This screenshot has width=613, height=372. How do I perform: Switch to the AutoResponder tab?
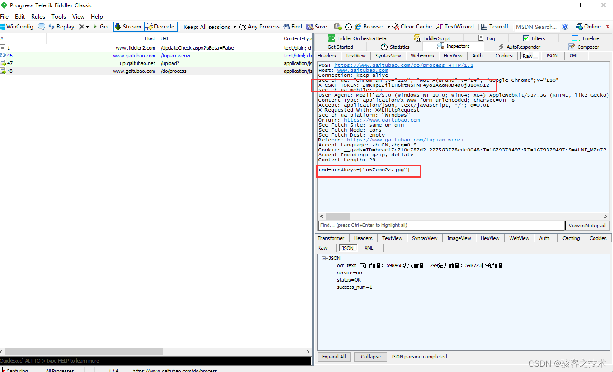519,47
